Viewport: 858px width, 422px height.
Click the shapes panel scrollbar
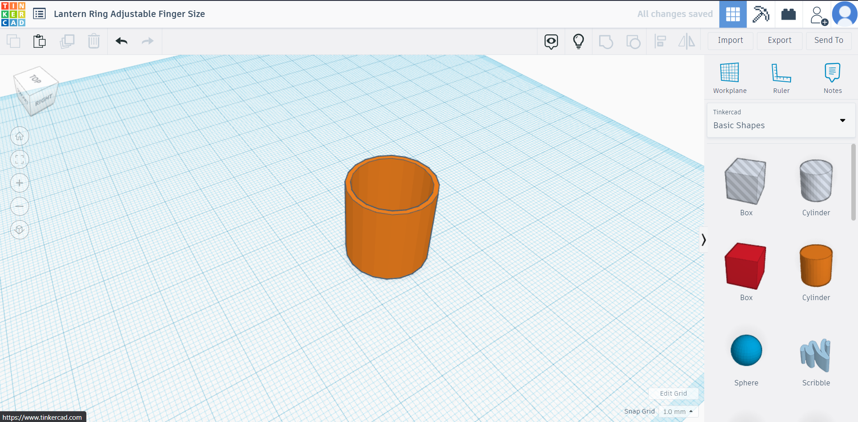coord(853,182)
